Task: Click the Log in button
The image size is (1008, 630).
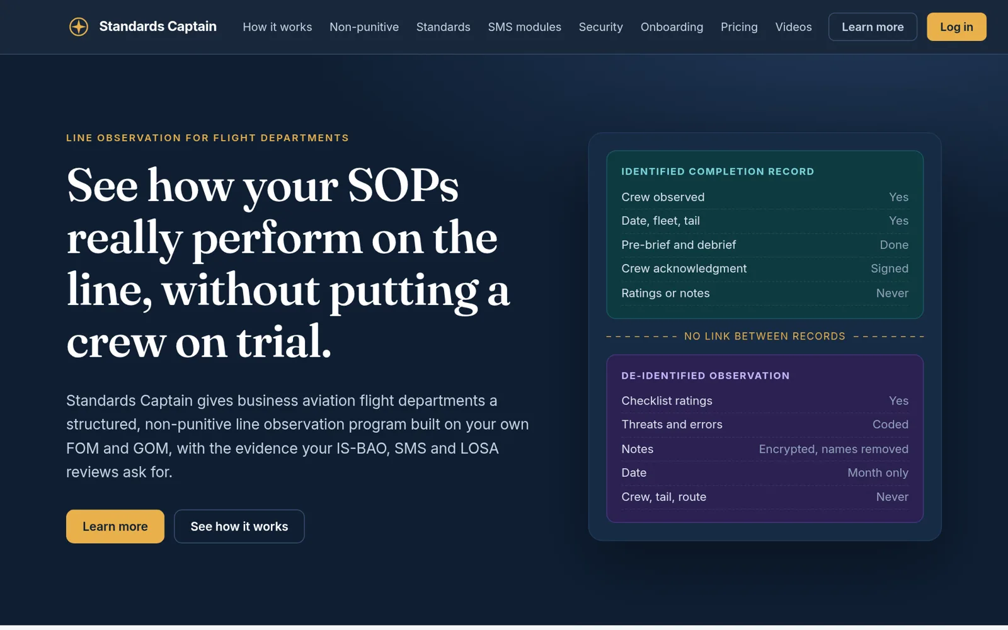Action: (x=956, y=27)
